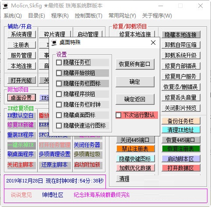The width and height of the screenshot is (211, 207).
Task: Click the 确定 button in the dialog
Action: [x=135, y=82]
